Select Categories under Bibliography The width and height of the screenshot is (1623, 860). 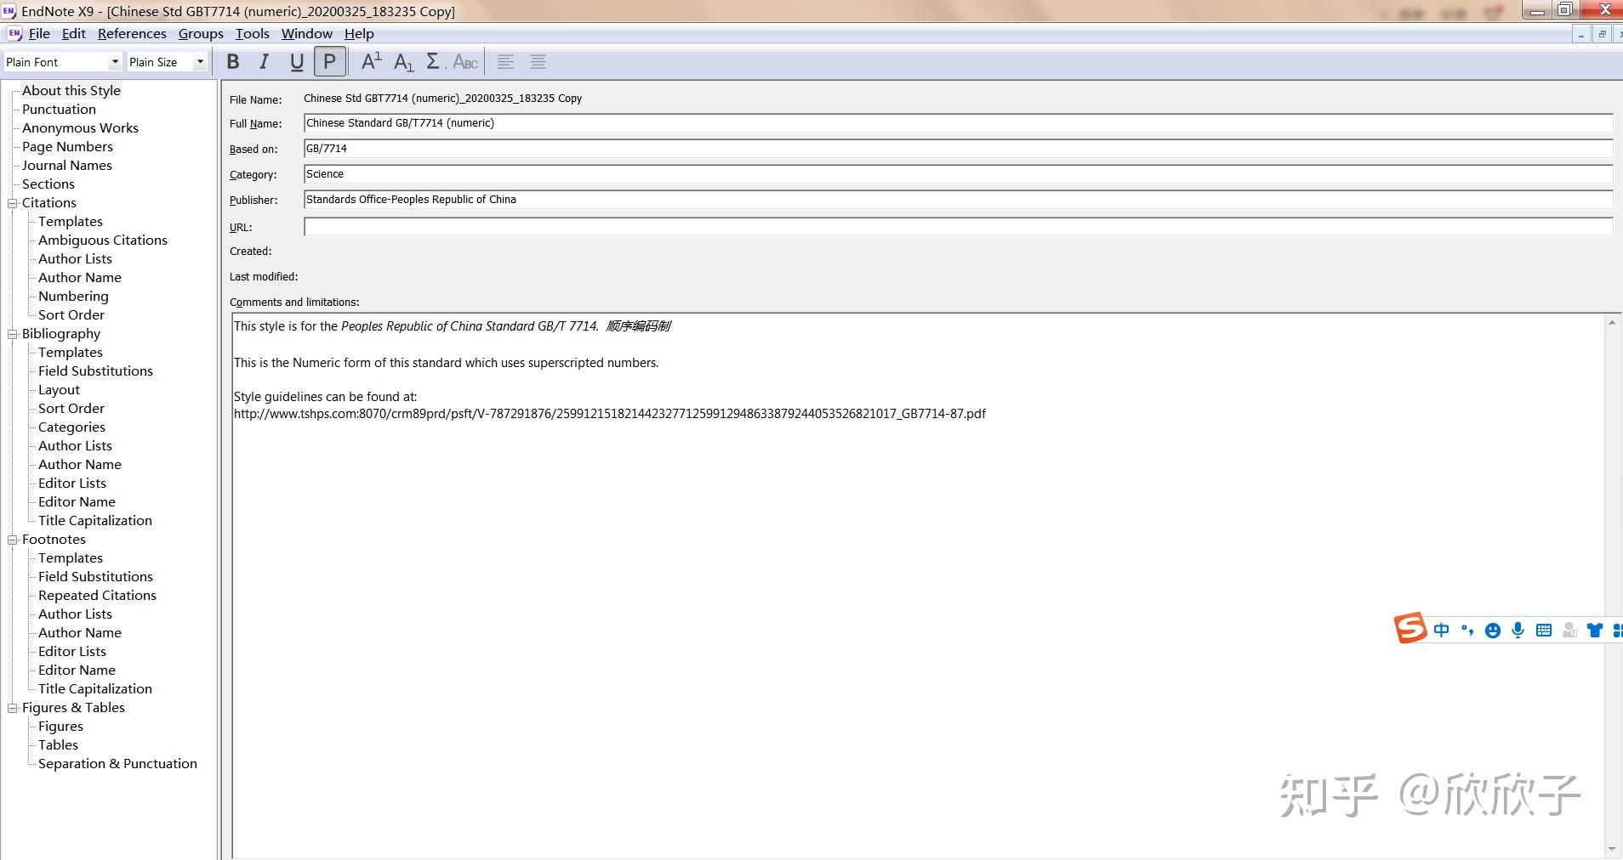pyautogui.click(x=71, y=427)
